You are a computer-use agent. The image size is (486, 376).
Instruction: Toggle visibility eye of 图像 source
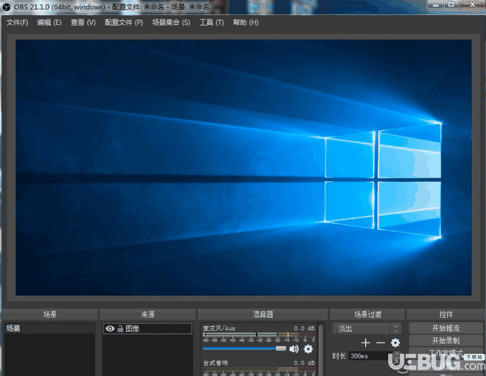coord(110,328)
